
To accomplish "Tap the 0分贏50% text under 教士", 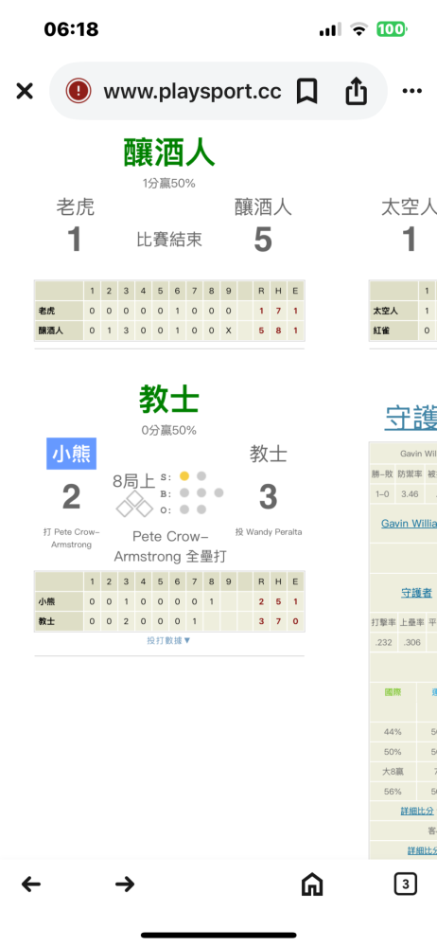I will click(169, 431).
